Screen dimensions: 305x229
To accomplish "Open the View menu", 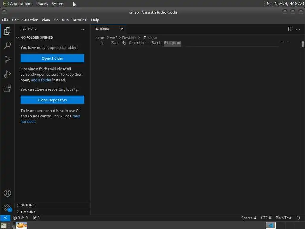I will pyautogui.click(x=46, y=20).
